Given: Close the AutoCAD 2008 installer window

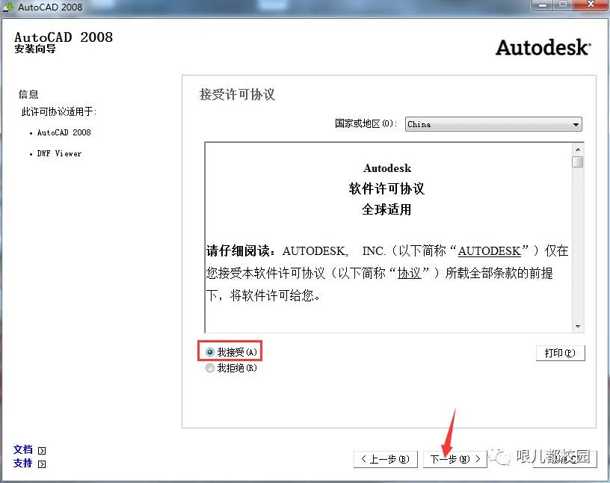Looking at the screenshot, I should [x=590, y=4].
